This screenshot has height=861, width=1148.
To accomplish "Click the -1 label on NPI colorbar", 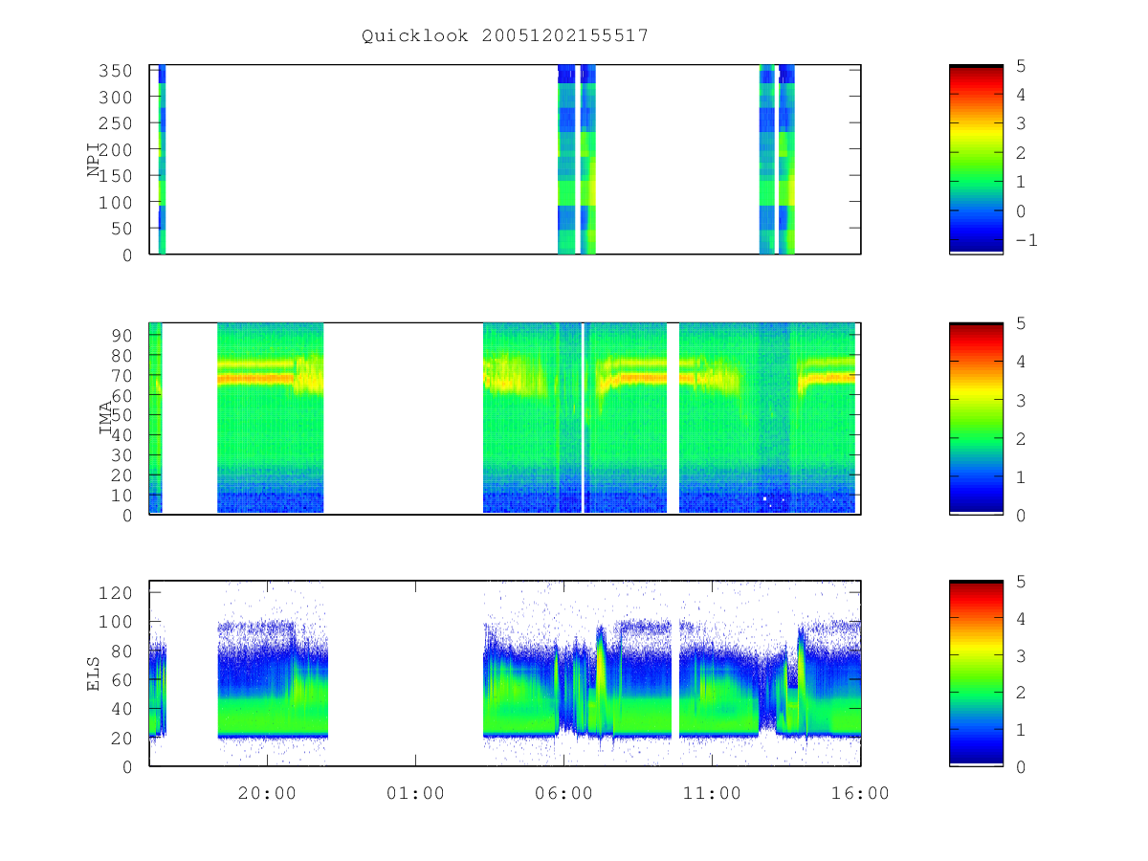I will (1026, 239).
